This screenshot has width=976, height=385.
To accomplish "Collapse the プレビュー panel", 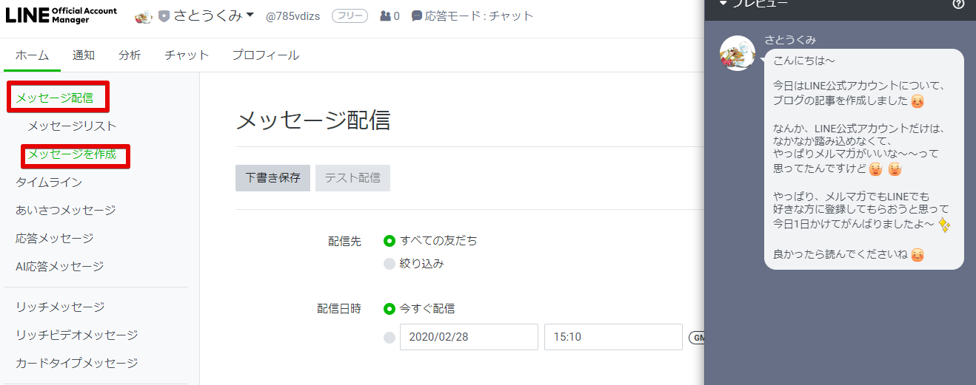I will click(723, 4).
